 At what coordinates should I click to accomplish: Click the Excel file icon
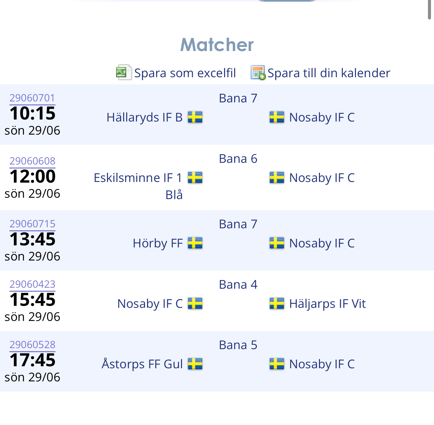point(123,72)
